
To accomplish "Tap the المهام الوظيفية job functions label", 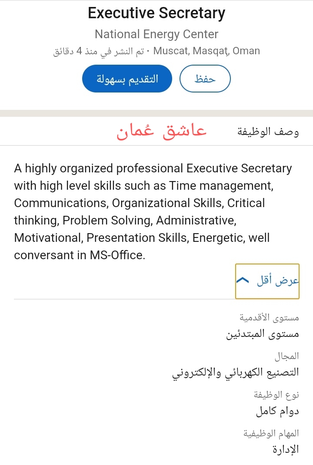I will [x=271, y=433].
